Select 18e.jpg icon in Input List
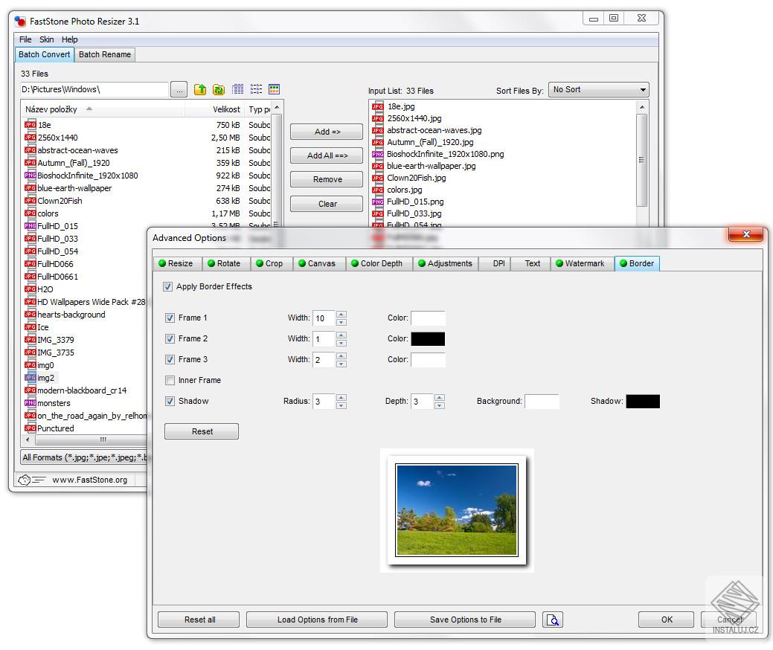This screenshot has width=773, height=650. point(378,106)
